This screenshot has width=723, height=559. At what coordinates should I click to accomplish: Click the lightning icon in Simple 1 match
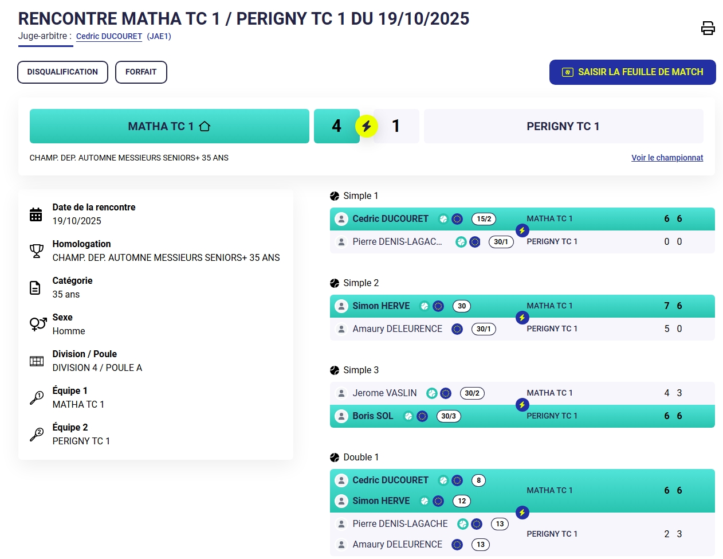[x=522, y=230]
